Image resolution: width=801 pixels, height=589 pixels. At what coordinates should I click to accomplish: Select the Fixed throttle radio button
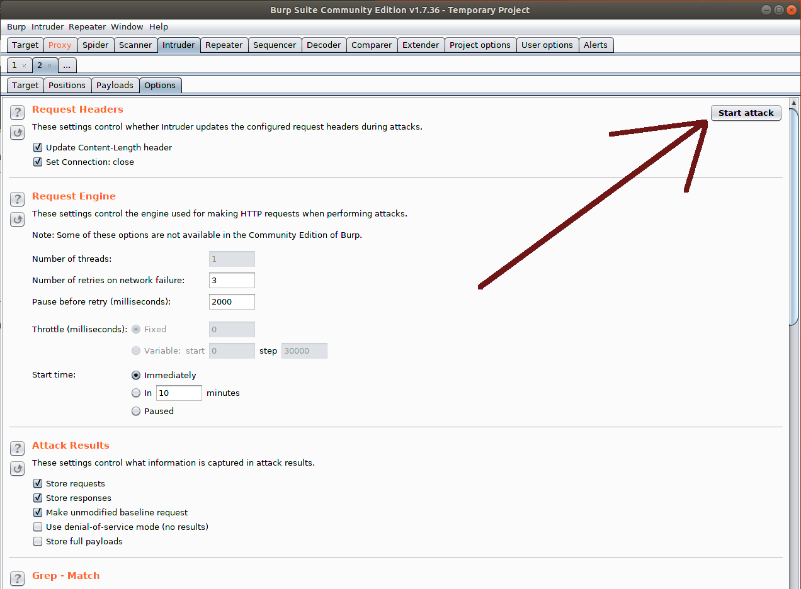(x=136, y=329)
